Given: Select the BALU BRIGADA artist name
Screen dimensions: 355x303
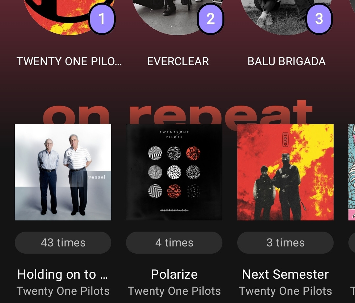Looking at the screenshot, I should pyautogui.click(x=287, y=62).
